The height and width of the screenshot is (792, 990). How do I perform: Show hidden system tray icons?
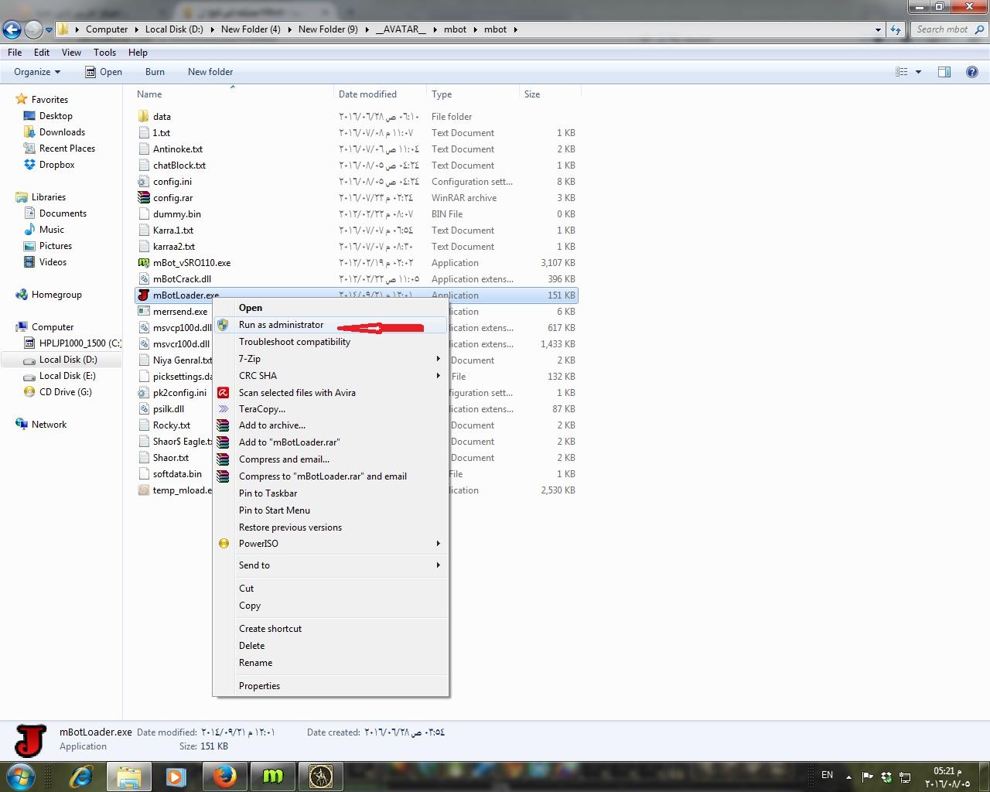[848, 777]
